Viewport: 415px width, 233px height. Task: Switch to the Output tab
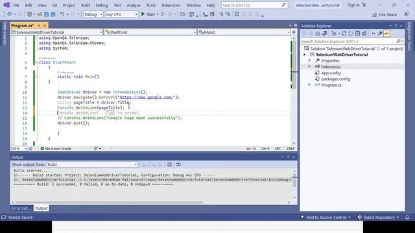pyautogui.click(x=41, y=208)
